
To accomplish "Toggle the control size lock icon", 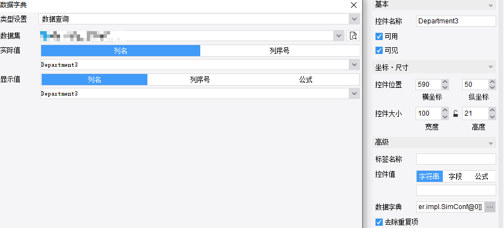I will pos(455,113).
